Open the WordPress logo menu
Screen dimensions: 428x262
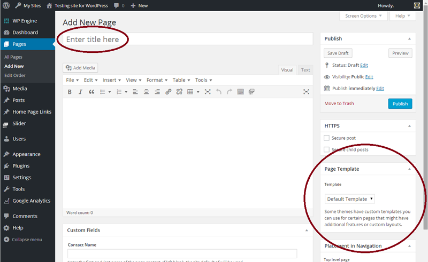pos(6,5)
